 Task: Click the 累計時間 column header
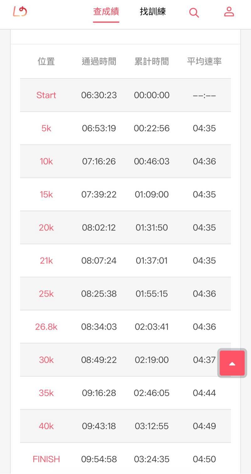(x=152, y=62)
